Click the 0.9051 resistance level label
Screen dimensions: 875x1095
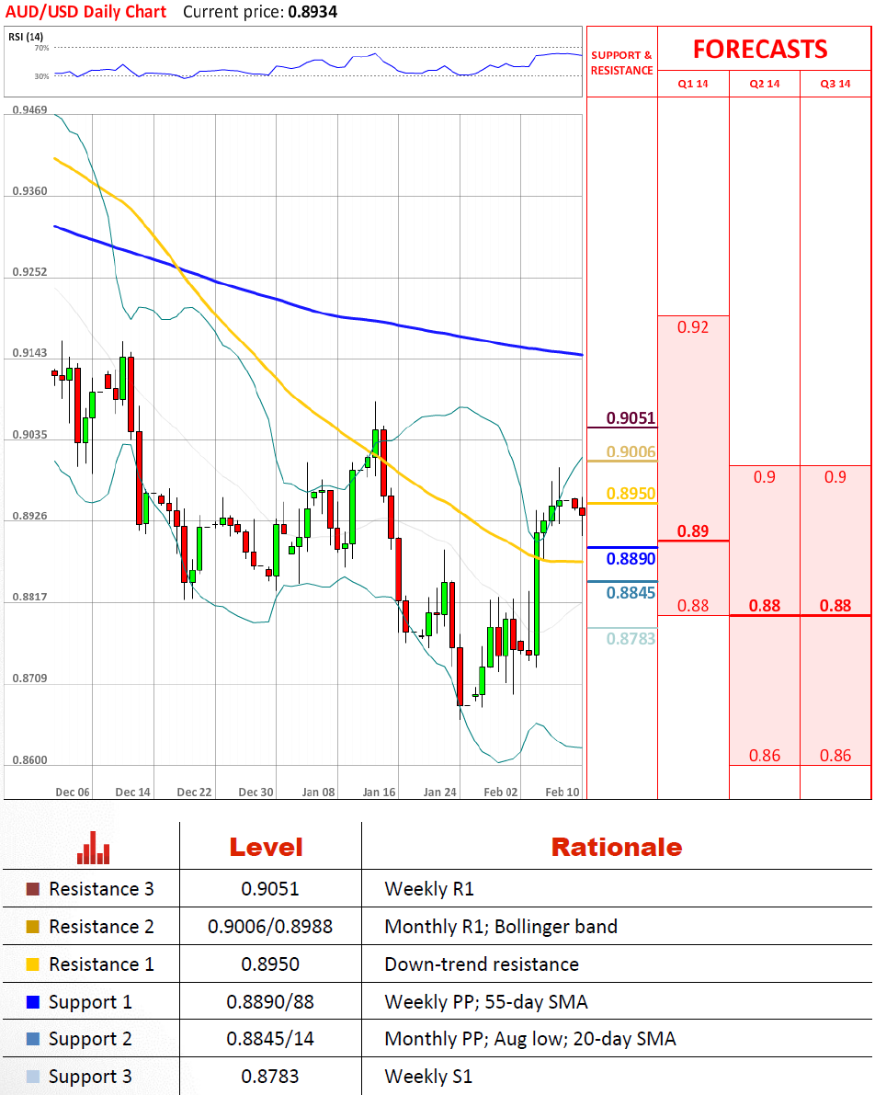pos(631,417)
